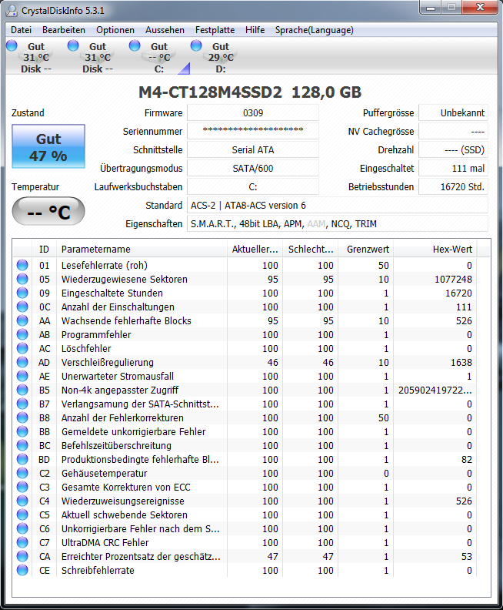Open the Optionen menu

click(x=115, y=30)
